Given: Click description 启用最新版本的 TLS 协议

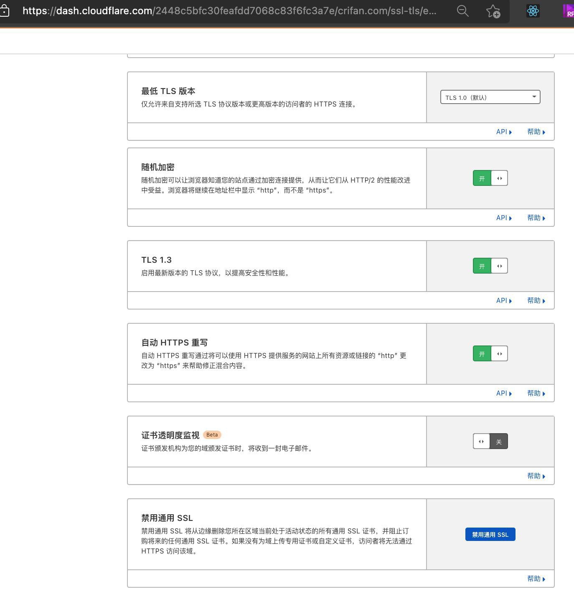Looking at the screenshot, I should (216, 273).
